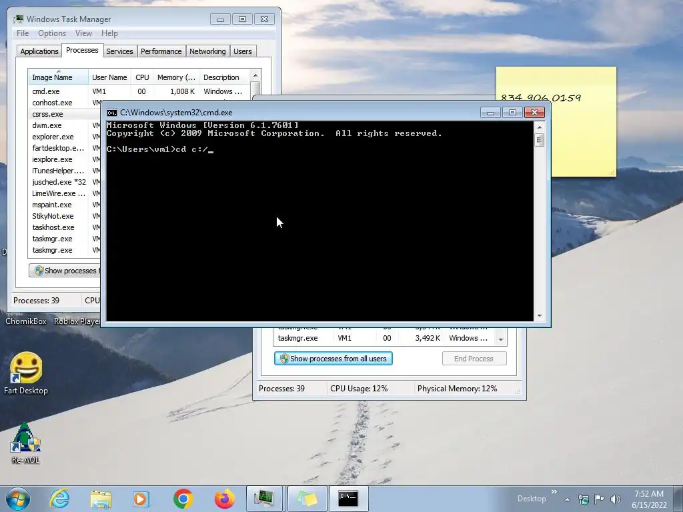The width and height of the screenshot is (683, 512).
Task: Open Windows Explorer from the taskbar
Action: tap(101, 499)
